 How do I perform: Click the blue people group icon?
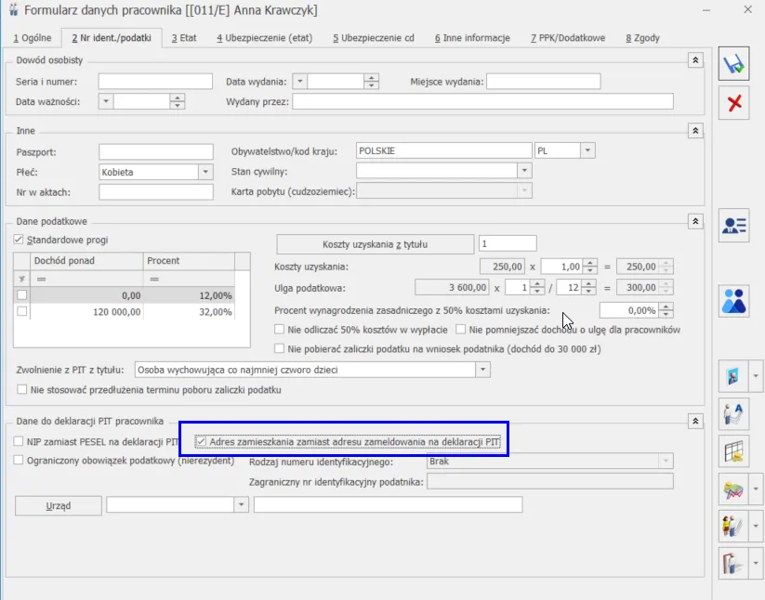734,300
